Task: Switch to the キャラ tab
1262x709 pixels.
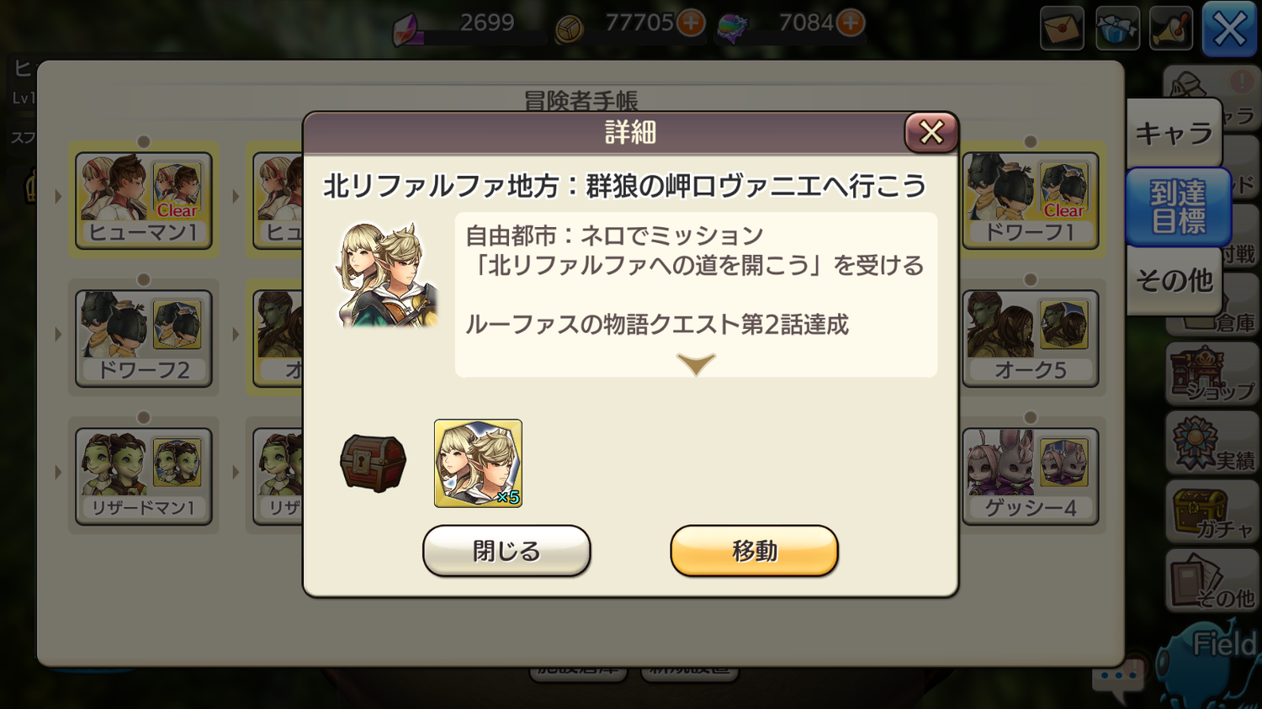Action: click(x=1175, y=133)
